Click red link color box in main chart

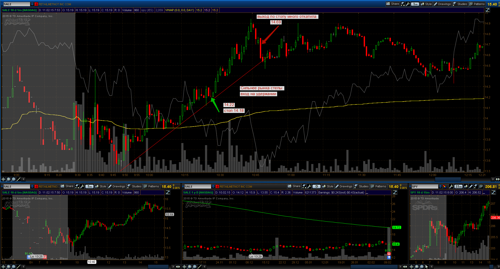36,4
